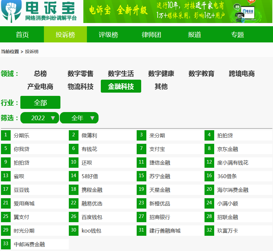
Task: View the 招联金融 ranking entry
Action: pos(238,217)
